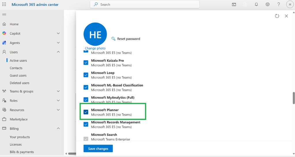This screenshot has width=295, height=157.
Task: Open the app launcher waffle icon
Action: click(x=4, y=4)
